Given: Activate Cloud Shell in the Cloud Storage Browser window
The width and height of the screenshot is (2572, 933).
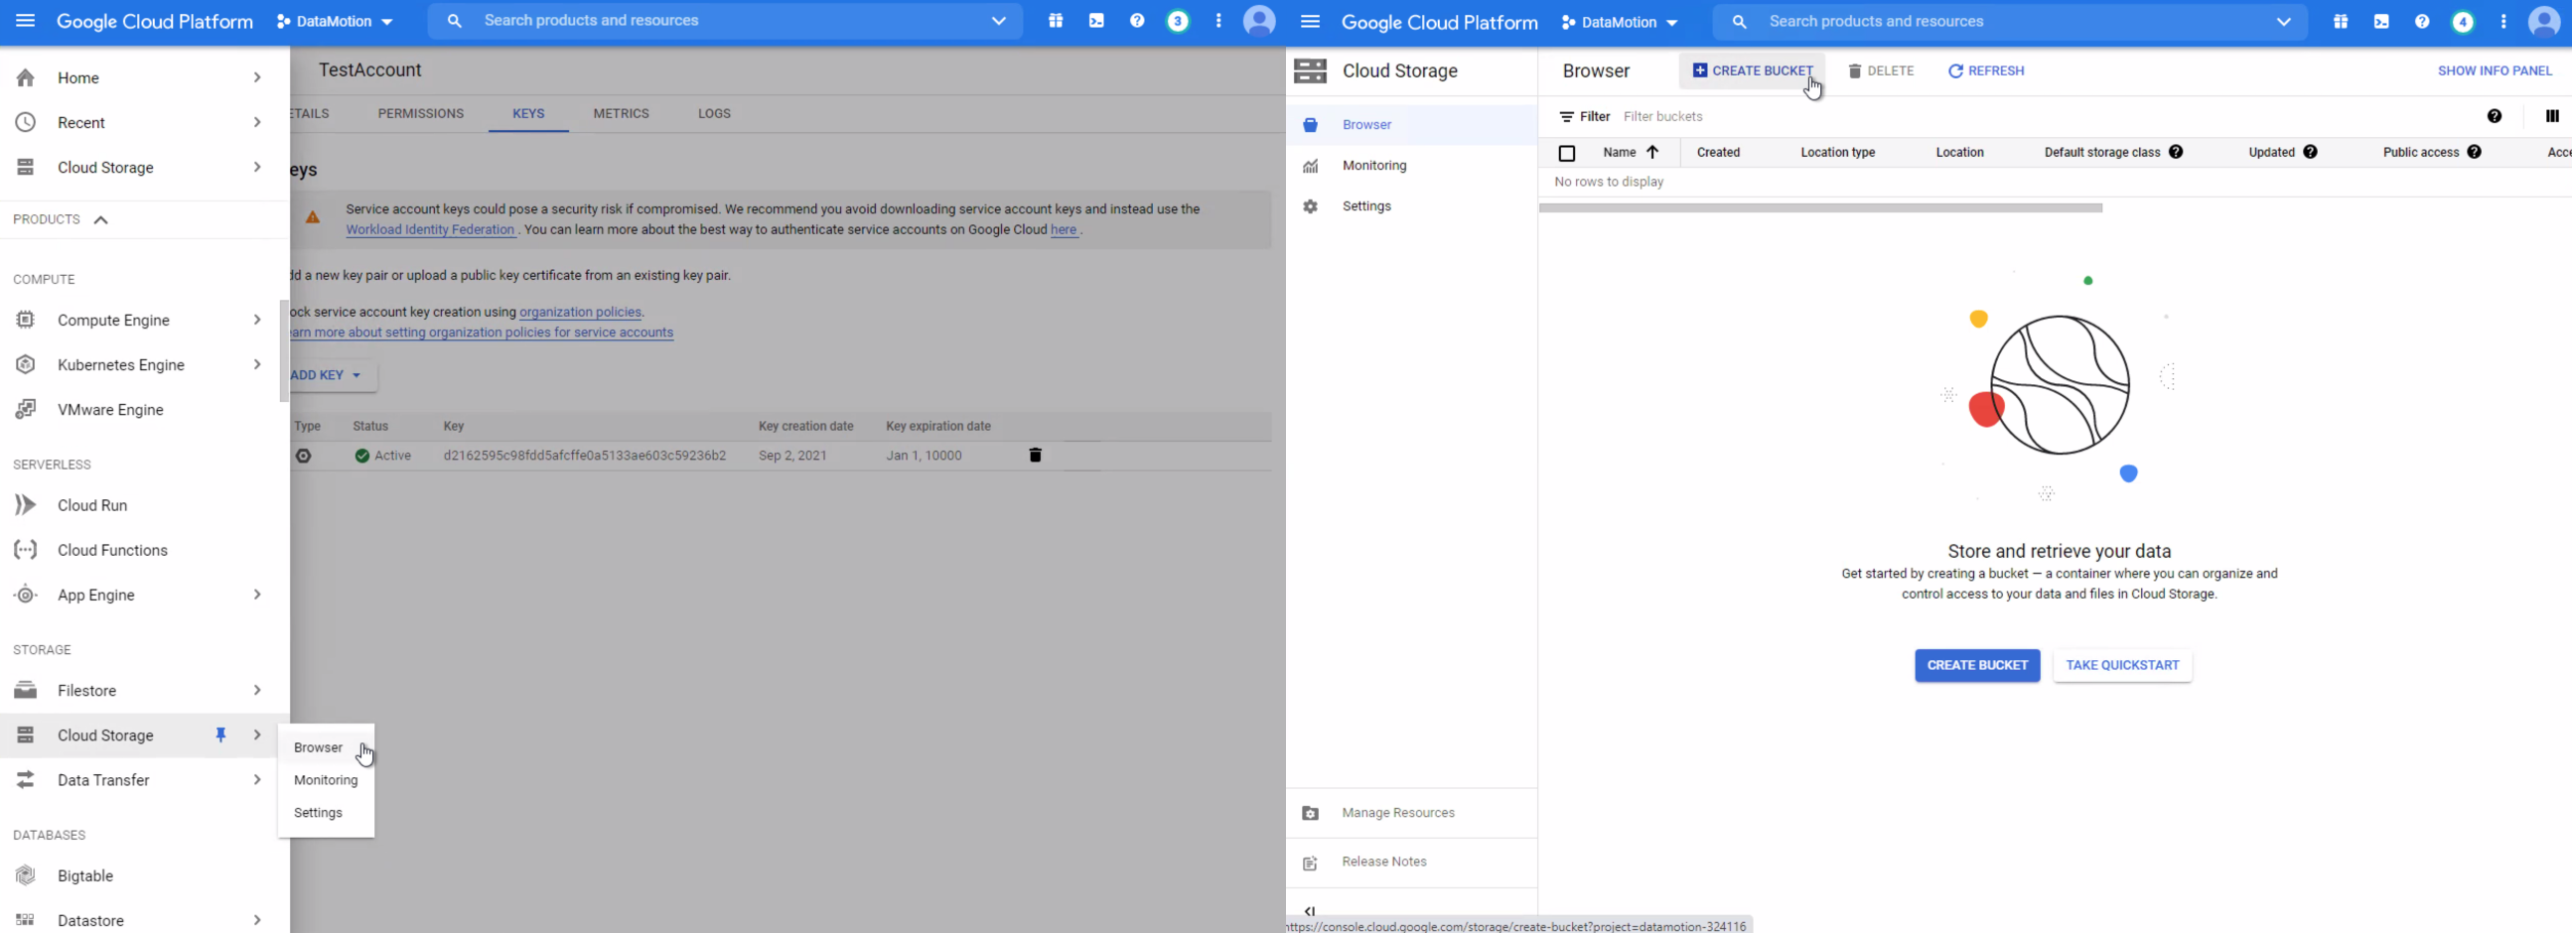Looking at the screenshot, I should (2381, 22).
